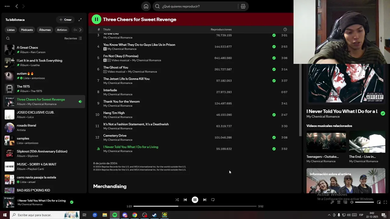The height and width of the screenshot is (219, 390).
Task: Open Google Chrome from taskbar
Action: click(135, 215)
